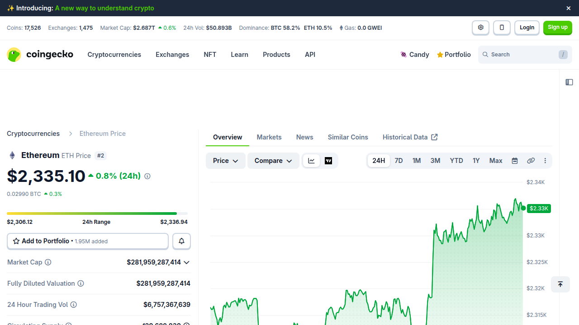Open the Compare dropdown
Viewport: 579px width, 325px height.
[273, 160]
